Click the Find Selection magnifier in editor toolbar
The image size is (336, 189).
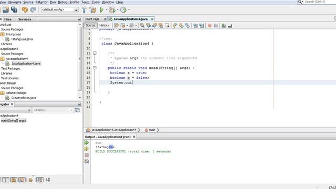142,26
